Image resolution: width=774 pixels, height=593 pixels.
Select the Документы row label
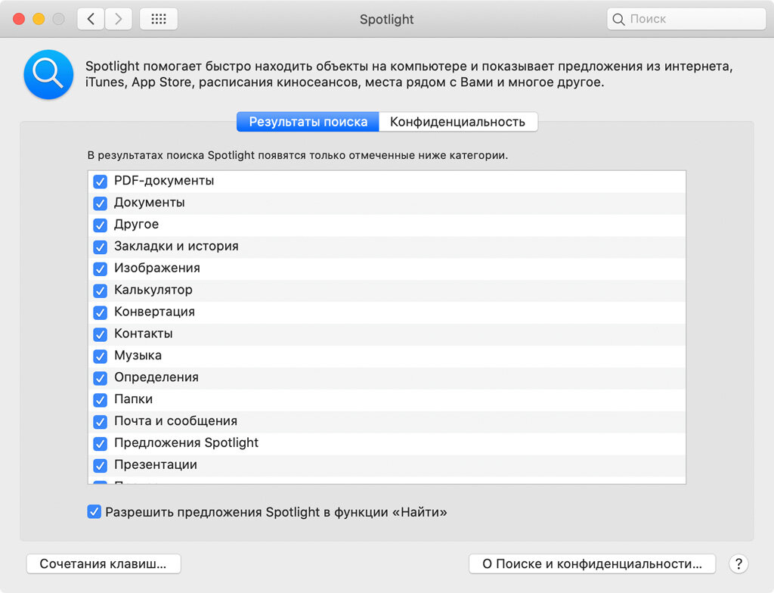tap(150, 203)
